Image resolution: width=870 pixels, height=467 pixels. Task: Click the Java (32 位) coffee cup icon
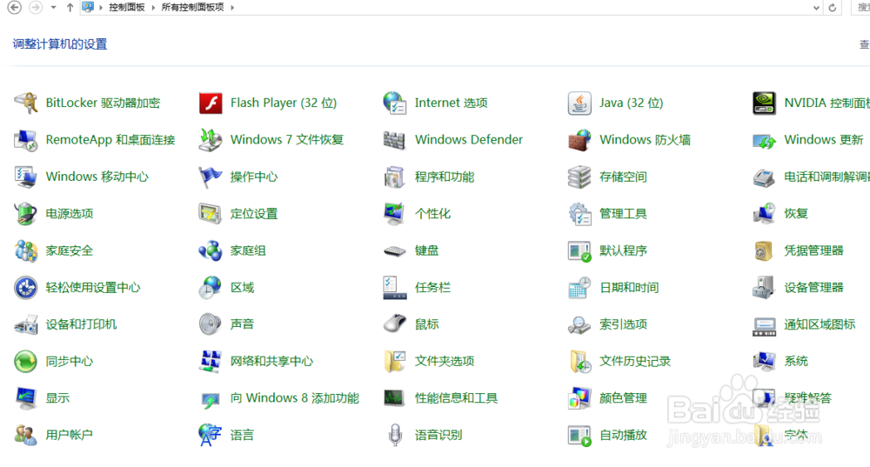[x=579, y=103]
